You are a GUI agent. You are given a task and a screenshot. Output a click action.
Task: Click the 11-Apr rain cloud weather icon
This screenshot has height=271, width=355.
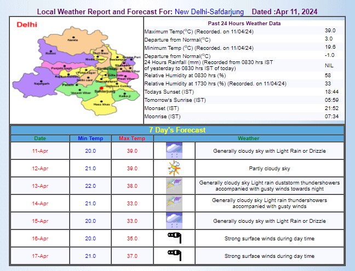click(x=174, y=151)
